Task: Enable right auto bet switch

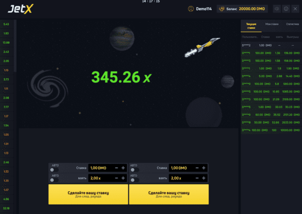Action: (134, 170)
